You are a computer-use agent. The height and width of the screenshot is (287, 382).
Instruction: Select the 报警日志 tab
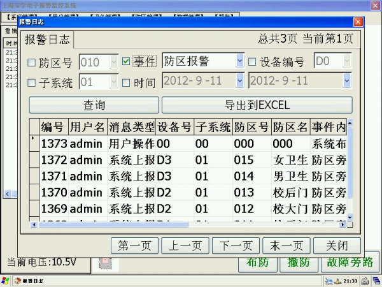point(48,40)
